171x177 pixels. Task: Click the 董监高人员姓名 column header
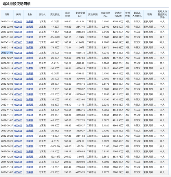click(137, 15)
